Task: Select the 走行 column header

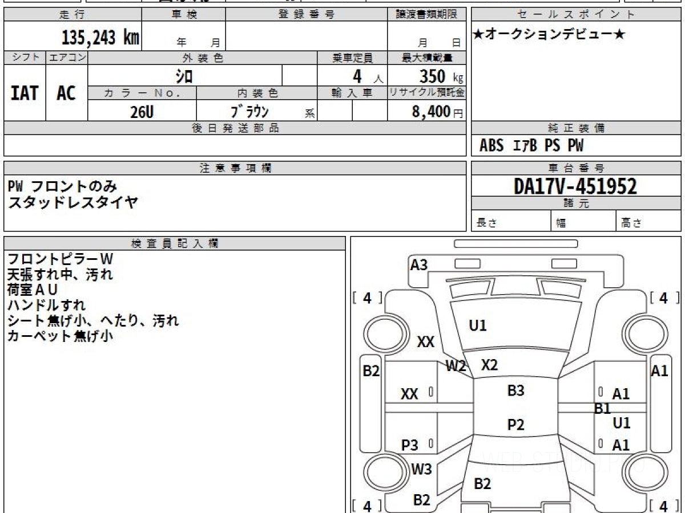Action: [x=72, y=15]
